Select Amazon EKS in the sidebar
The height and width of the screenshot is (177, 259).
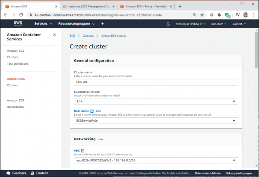(x=16, y=79)
